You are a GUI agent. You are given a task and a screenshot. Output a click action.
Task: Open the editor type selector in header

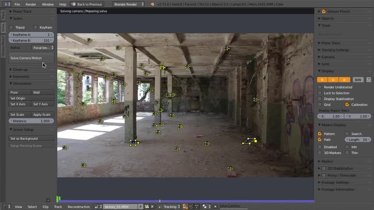pyautogui.click(x=6, y=4)
